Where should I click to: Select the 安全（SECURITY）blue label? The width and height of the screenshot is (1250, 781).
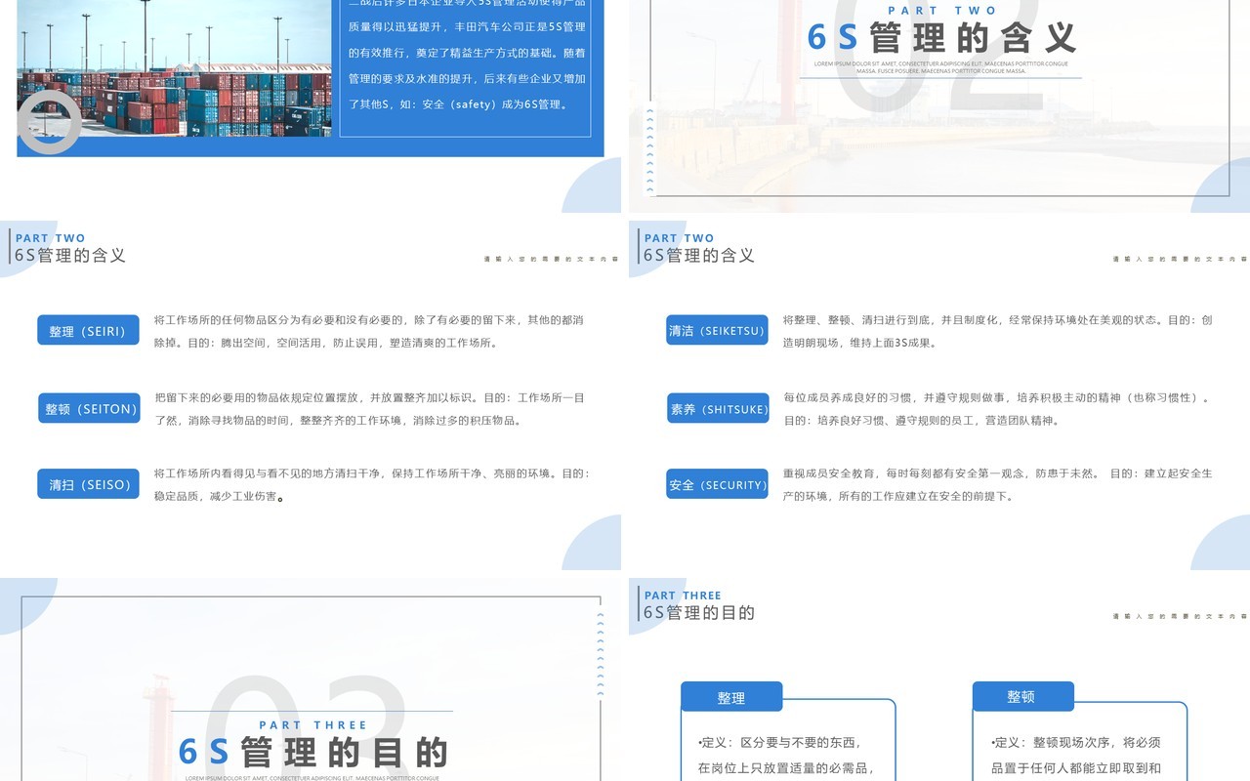718,483
